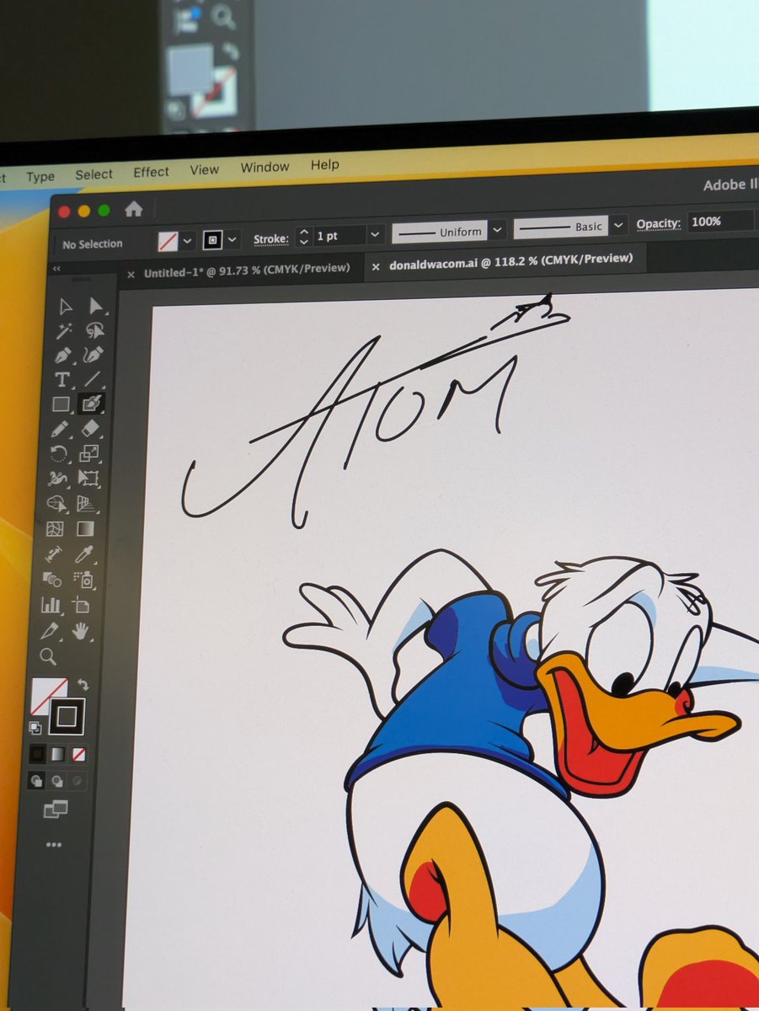Select the Zoom magnifier tool

click(x=48, y=655)
